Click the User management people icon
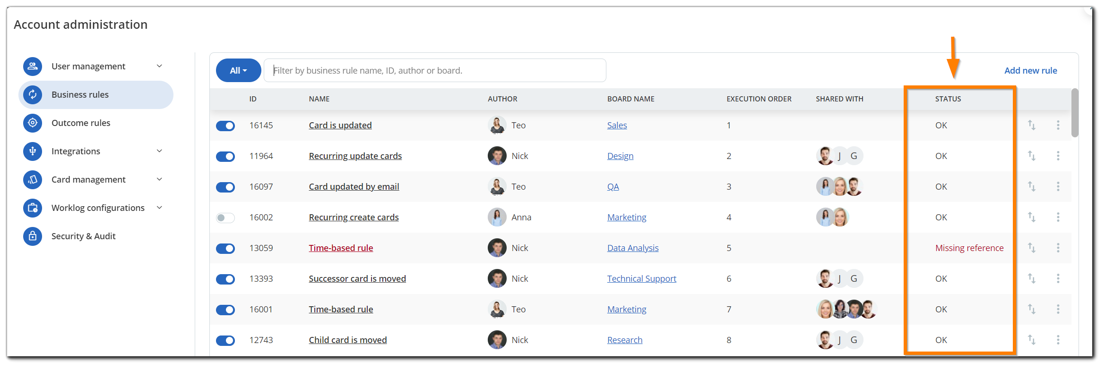 [33, 67]
